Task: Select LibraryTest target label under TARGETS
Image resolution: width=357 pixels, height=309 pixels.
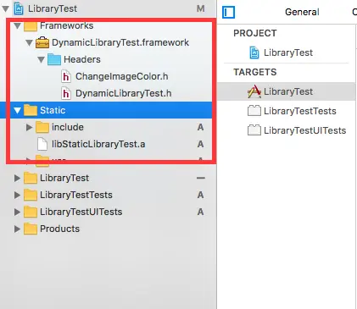Action: click(x=288, y=91)
